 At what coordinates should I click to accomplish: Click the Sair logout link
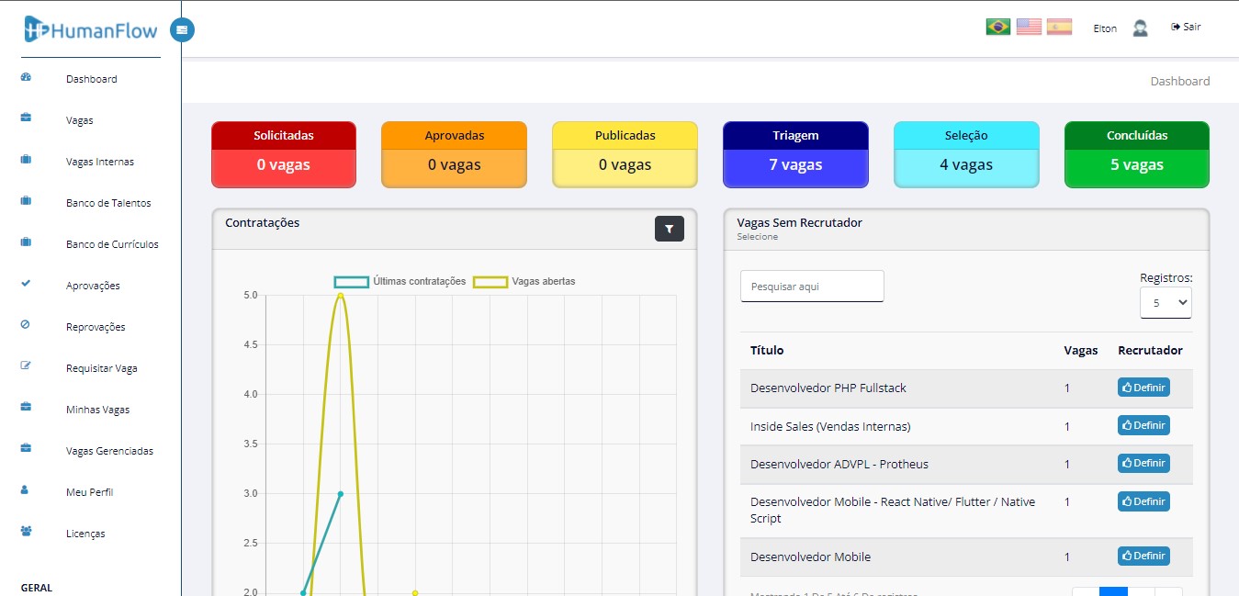pyautogui.click(x=1186, y=27)
